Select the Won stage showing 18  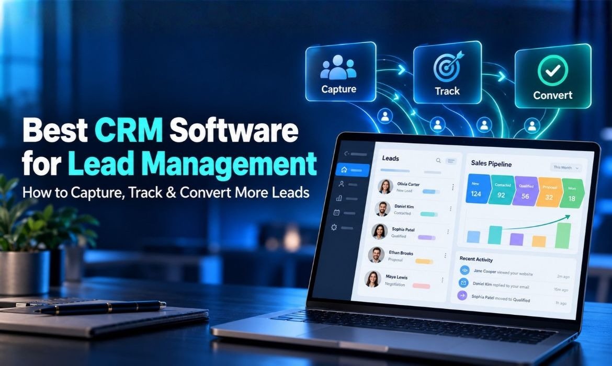click(x=572, y=193)
